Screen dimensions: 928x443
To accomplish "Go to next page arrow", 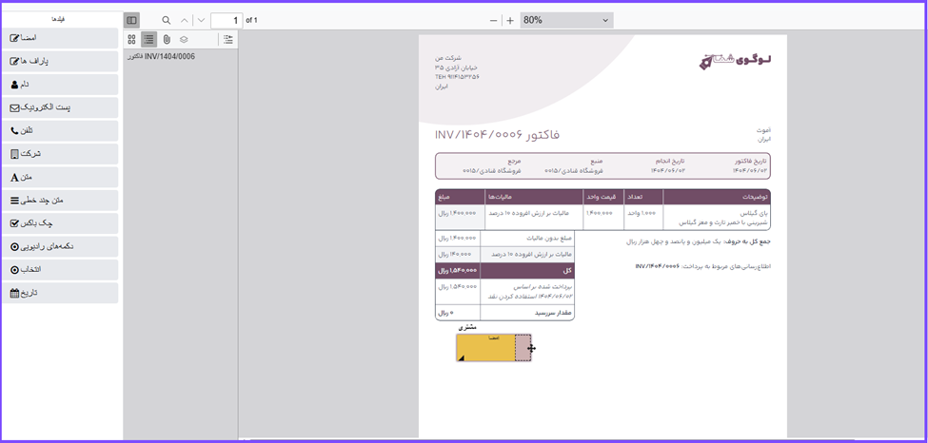I will (x=201, y=20).
